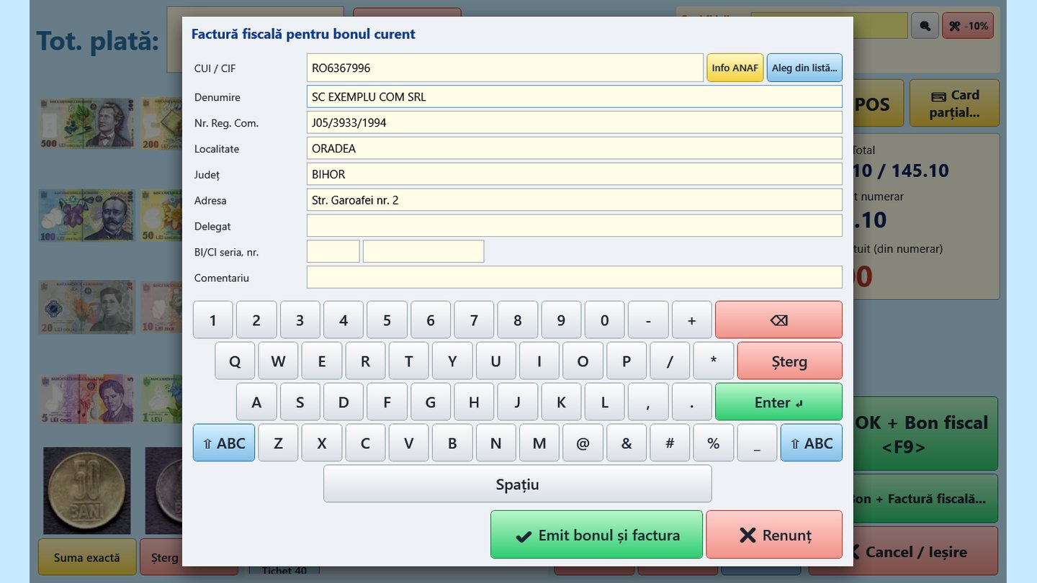
Task: Focus the Delegat input field
Action: [575, 225]
